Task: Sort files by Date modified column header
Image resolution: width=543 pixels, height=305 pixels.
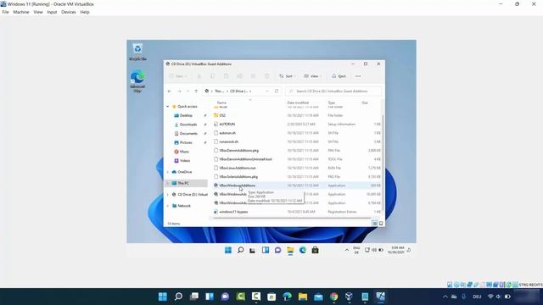Action: point(298,103)
